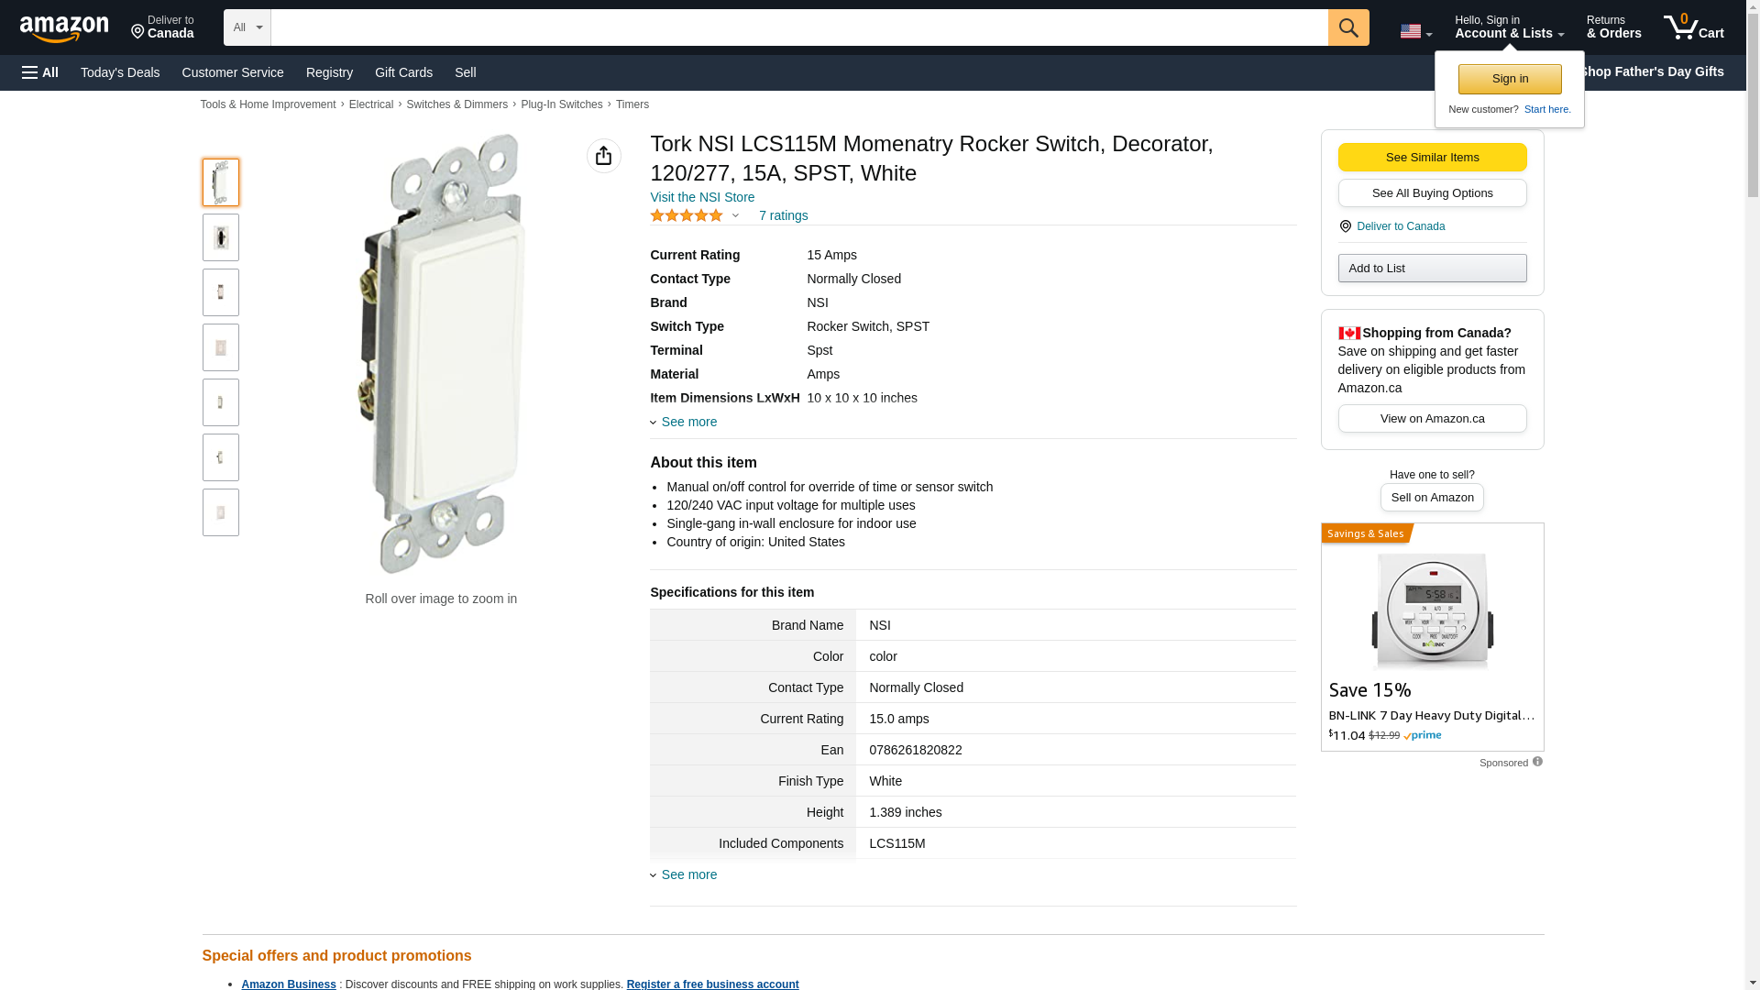Screen dimensions: 1760x990
Task: Click the share icon on product image
Action: point(603,156)
